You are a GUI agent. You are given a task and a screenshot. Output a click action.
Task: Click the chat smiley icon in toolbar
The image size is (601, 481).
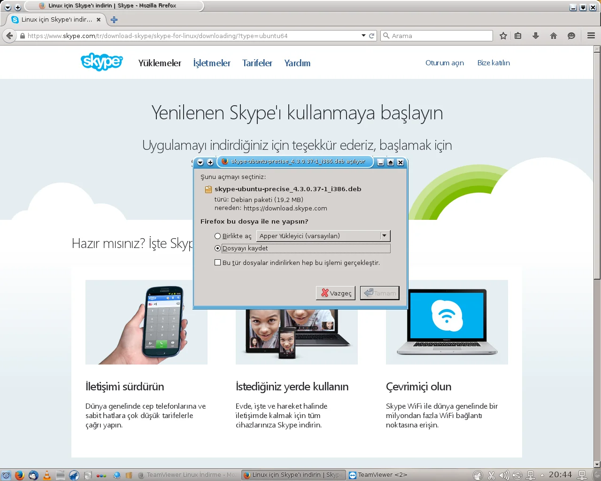571,36
